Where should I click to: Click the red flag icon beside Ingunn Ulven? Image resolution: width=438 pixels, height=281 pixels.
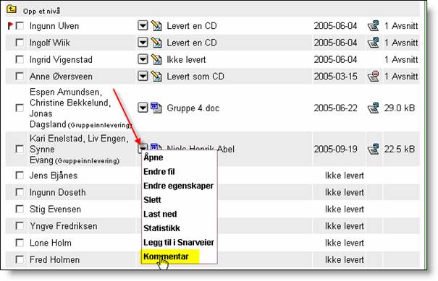click(10, 26)
